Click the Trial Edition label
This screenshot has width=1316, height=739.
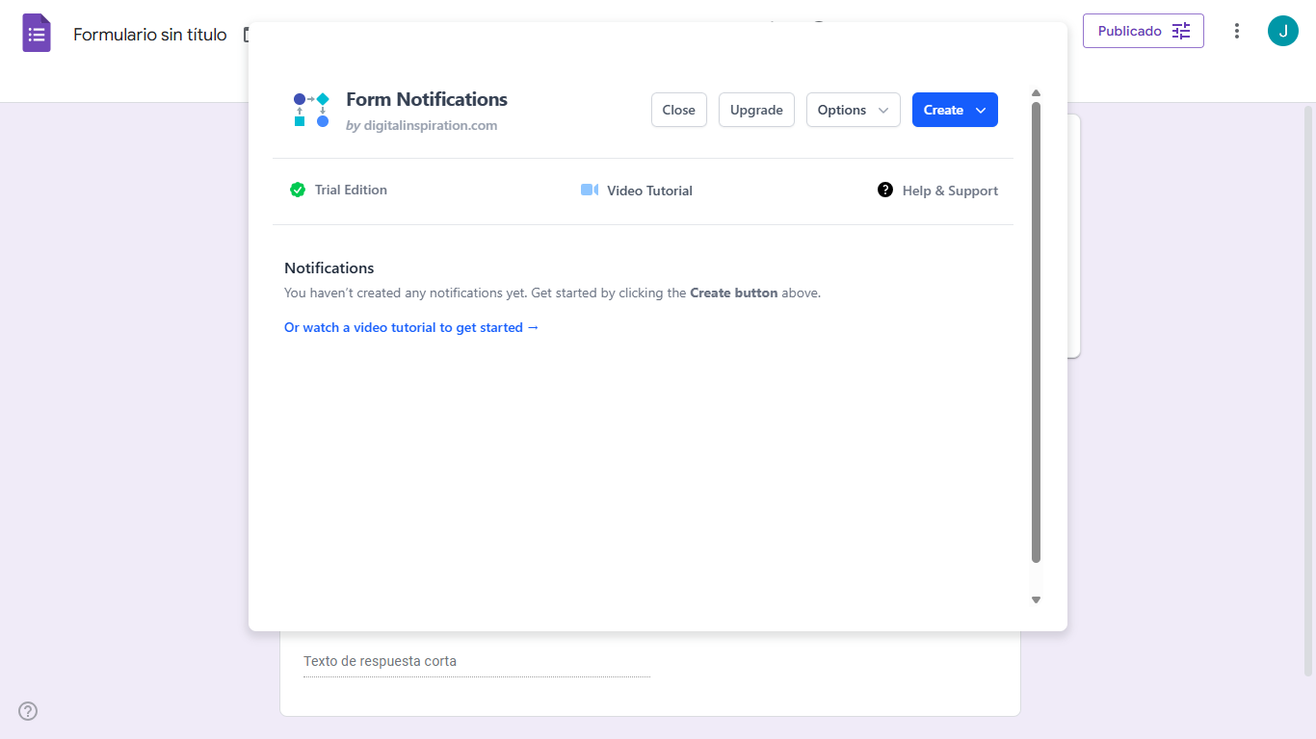351,190
